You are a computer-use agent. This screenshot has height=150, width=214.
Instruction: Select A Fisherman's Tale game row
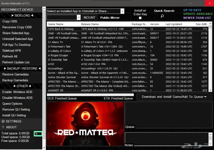click(x=128, y=47)
